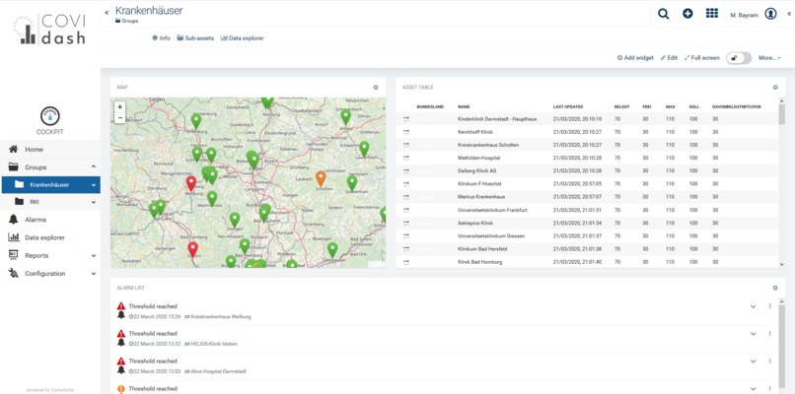Viewport: 795px width, 394px height.
Task: Click the LAST UPDATED column header
Action: tap(567, 106)
